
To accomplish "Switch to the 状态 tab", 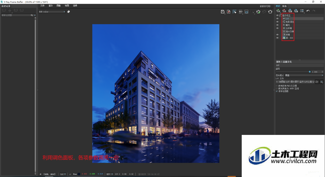I will pyautogui.click(x=284, y=6).
